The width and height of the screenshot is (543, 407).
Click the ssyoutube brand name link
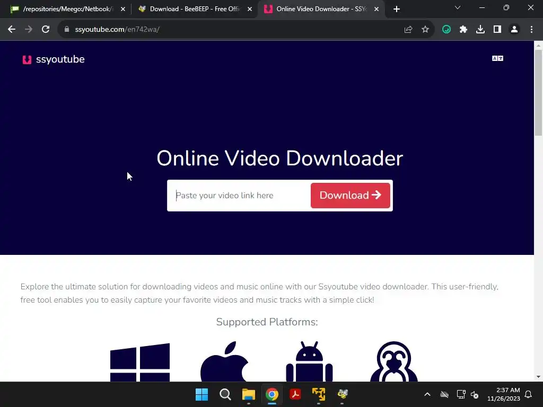point(60,59)
